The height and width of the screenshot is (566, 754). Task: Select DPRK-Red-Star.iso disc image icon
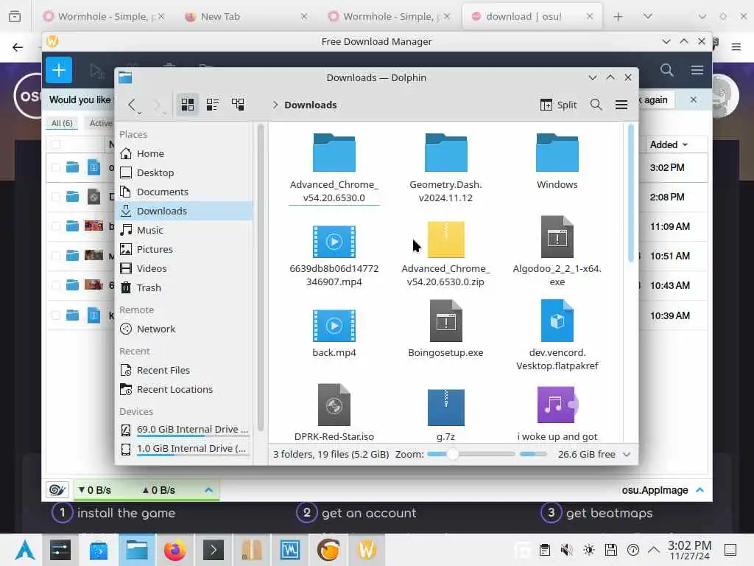click(334, 405)
